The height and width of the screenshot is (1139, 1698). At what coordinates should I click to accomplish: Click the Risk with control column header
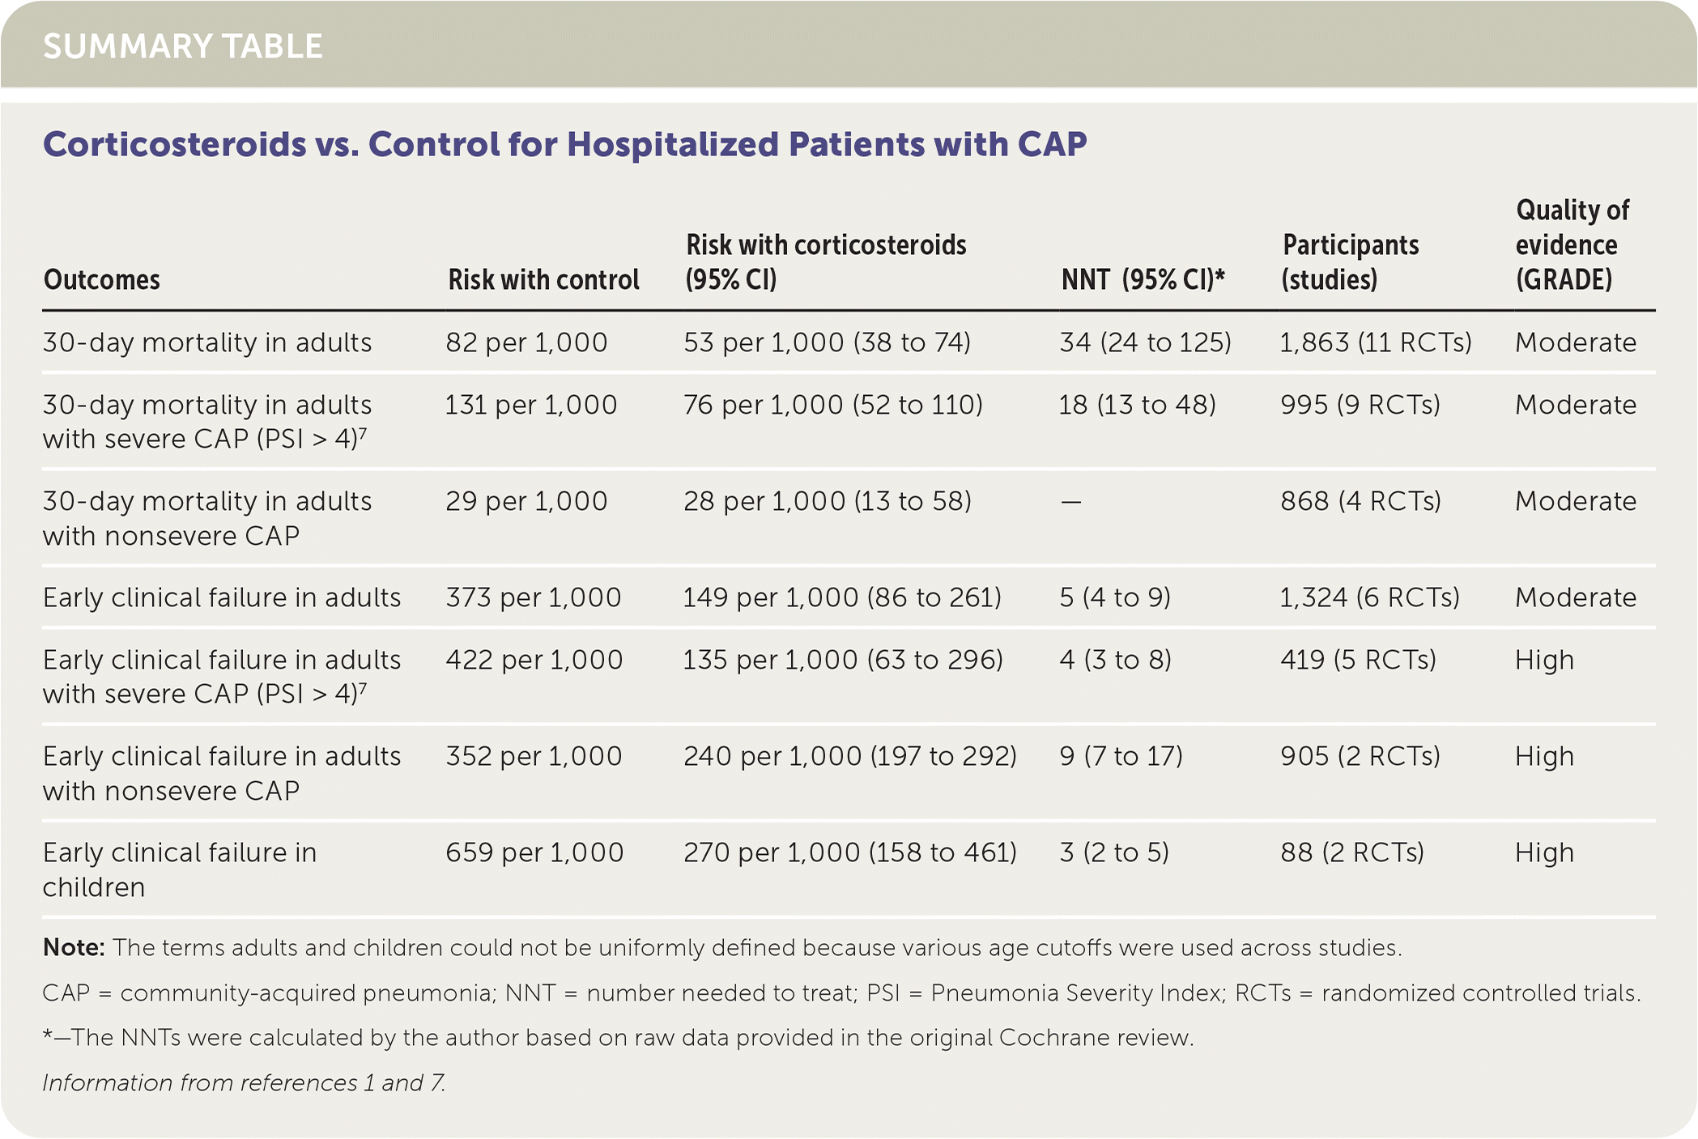543,280
